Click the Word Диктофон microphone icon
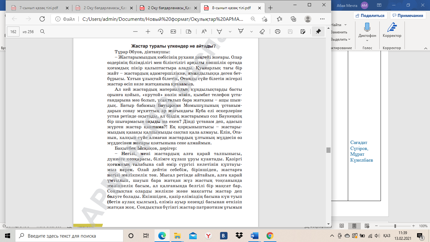 point(367,27)
